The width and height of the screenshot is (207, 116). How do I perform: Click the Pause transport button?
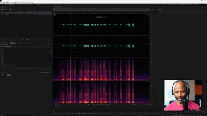click(91, 105)
